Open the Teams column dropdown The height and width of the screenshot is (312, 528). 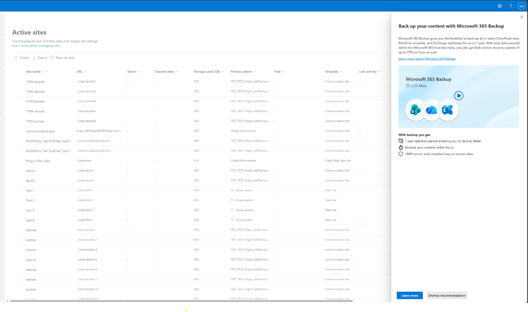[x=139, y=72]
